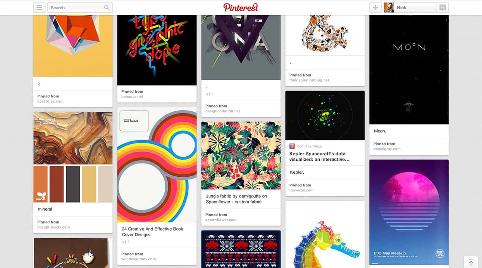Click the Pinterest logo
The image size is (482, 268).
[x=241, y=7]
